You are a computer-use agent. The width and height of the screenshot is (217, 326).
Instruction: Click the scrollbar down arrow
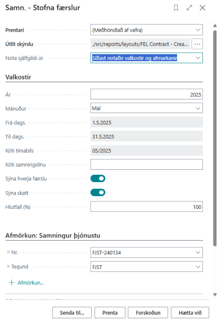[x=215, y=294]
